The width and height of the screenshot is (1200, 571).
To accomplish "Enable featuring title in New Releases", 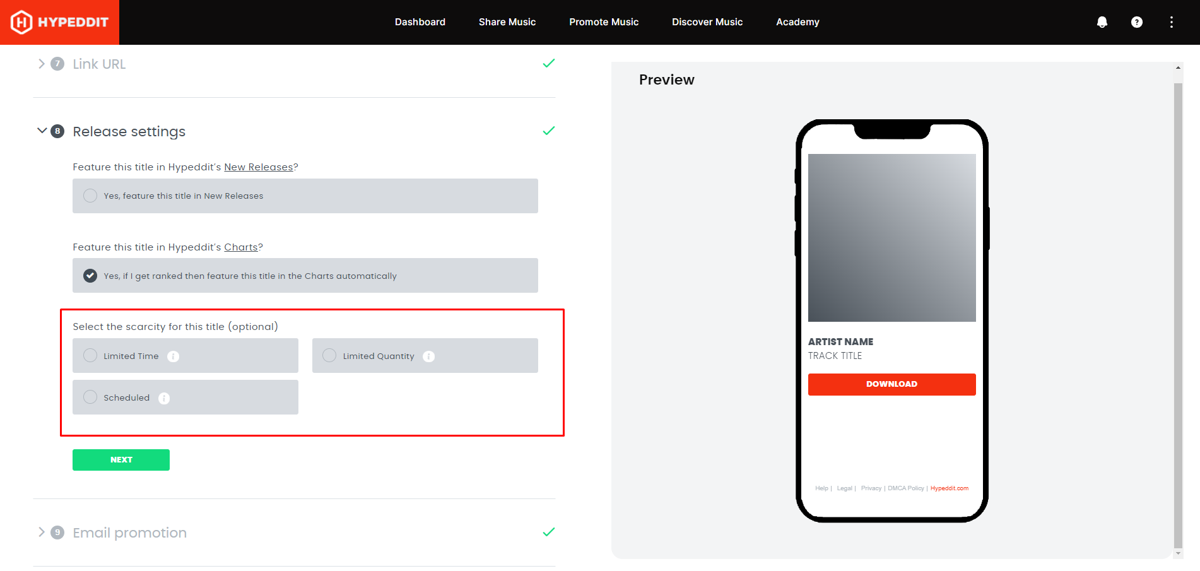I will 90,196.
